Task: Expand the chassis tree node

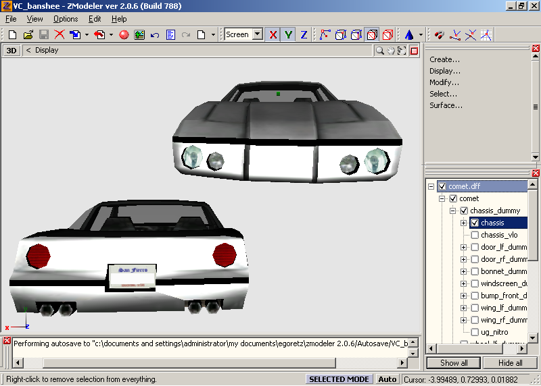Action: tap(464, 223)
